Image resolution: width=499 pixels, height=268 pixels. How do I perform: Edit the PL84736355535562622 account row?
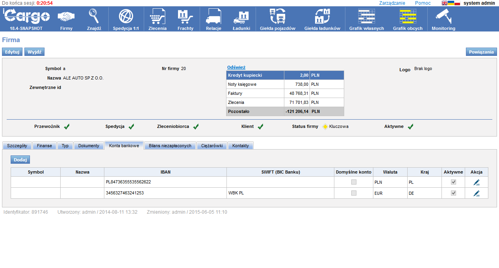[x=477, y=182]
